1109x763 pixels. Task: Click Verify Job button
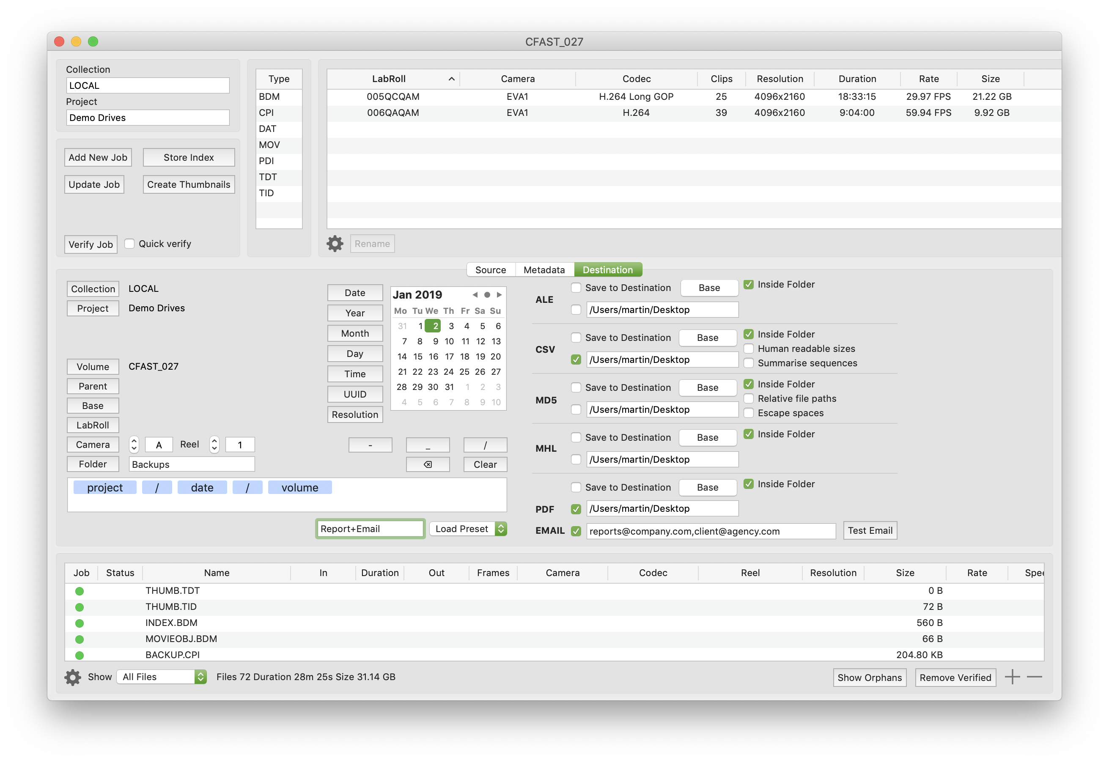[x=91, y=245]
